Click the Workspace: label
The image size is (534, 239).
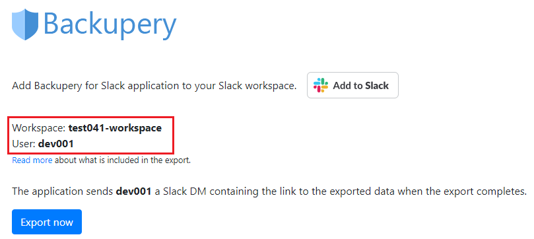point(38,128)
